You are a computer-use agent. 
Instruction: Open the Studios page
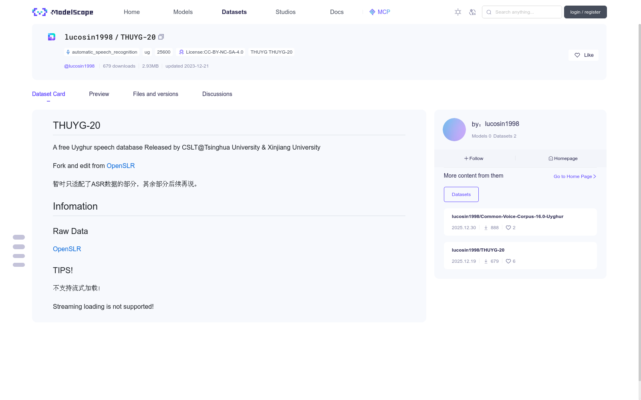[286, 12]
